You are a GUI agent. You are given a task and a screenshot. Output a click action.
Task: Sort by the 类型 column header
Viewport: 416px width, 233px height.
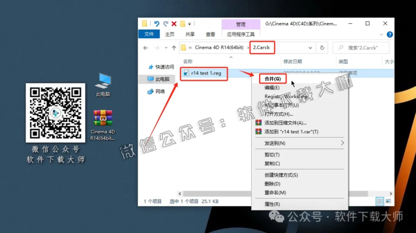pyautogui.click(x=343, y=62)
